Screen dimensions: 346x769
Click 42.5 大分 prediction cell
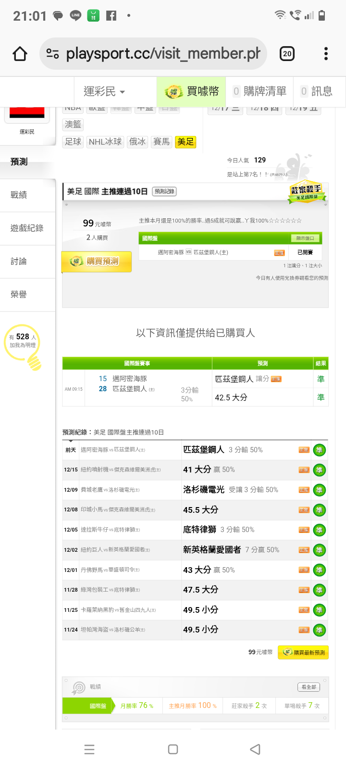262,397
